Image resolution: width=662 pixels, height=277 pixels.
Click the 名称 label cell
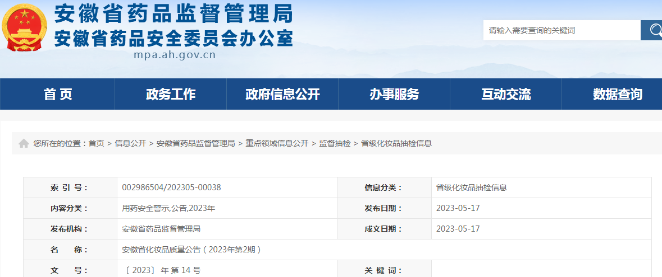pyautogui.click(x=70, y=250)
